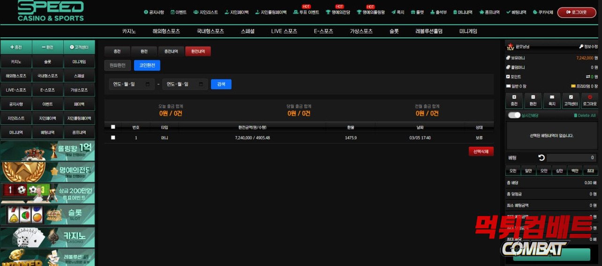
Task: Click the key icon beside 정보수정
Action: pos(581,47)
